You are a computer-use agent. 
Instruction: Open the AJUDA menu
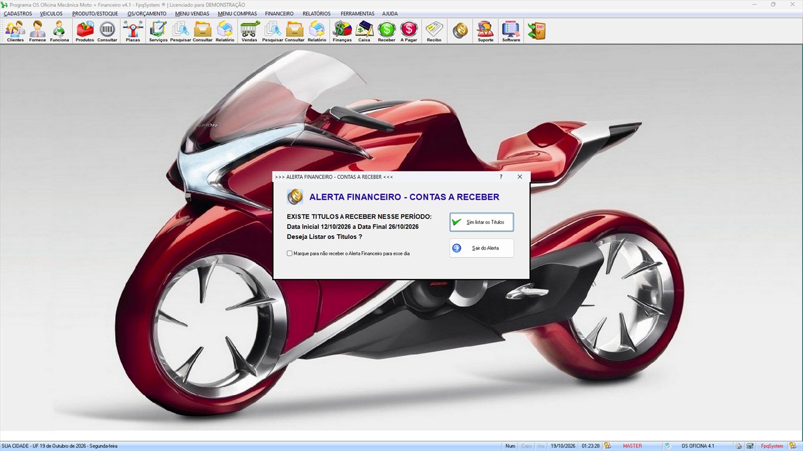click(x=390, y=14)
